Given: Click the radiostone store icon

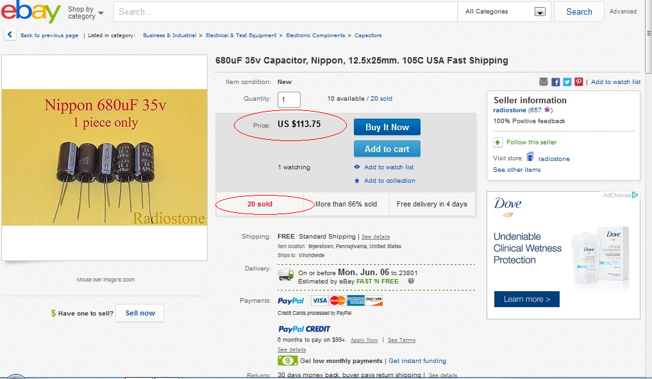Looking at the screenshot, I should [x=531, y=158].
